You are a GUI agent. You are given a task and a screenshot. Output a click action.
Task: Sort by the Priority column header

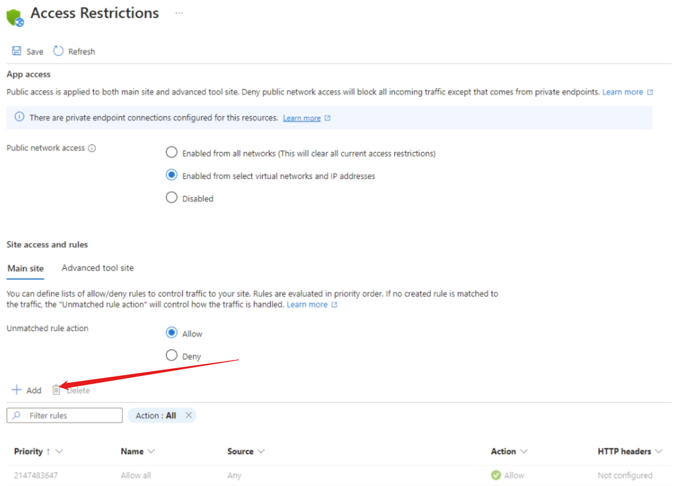[x=28, y=451]
